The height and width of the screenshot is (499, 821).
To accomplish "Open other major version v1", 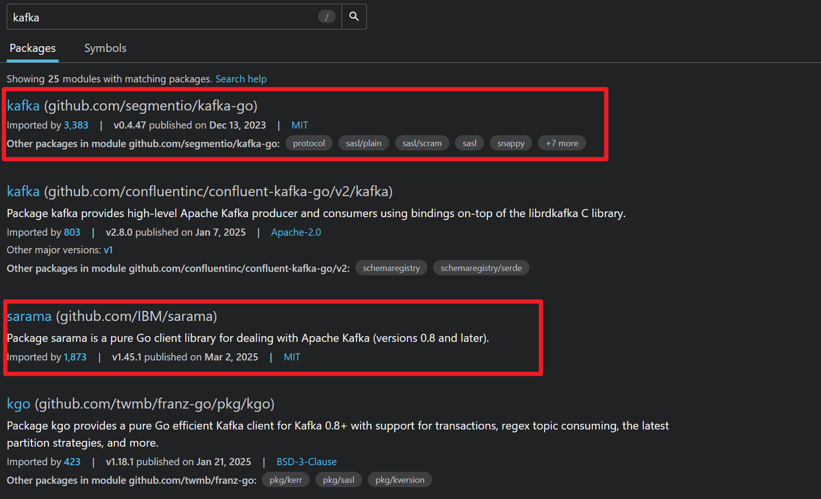I will pos(108,250).
